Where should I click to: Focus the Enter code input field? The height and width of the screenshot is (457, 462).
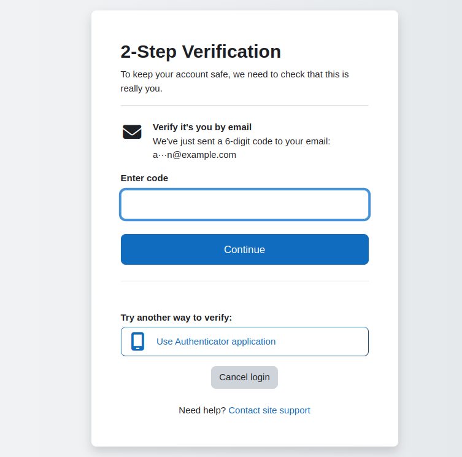pyautogui.click(x=245, y=205)
